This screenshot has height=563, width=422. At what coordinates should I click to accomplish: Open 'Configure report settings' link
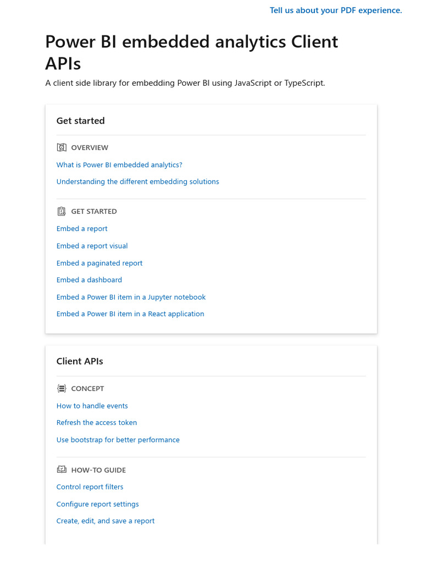[x=97, y=504]
